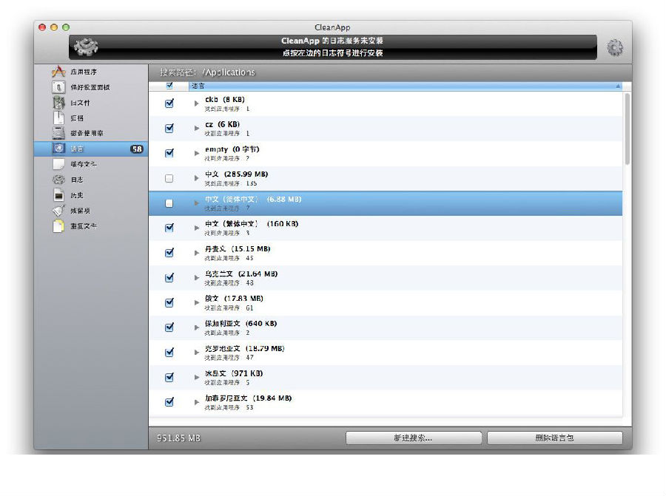Click the settings gear icon at top right
The image size is (666, 496).
[614, 48]
